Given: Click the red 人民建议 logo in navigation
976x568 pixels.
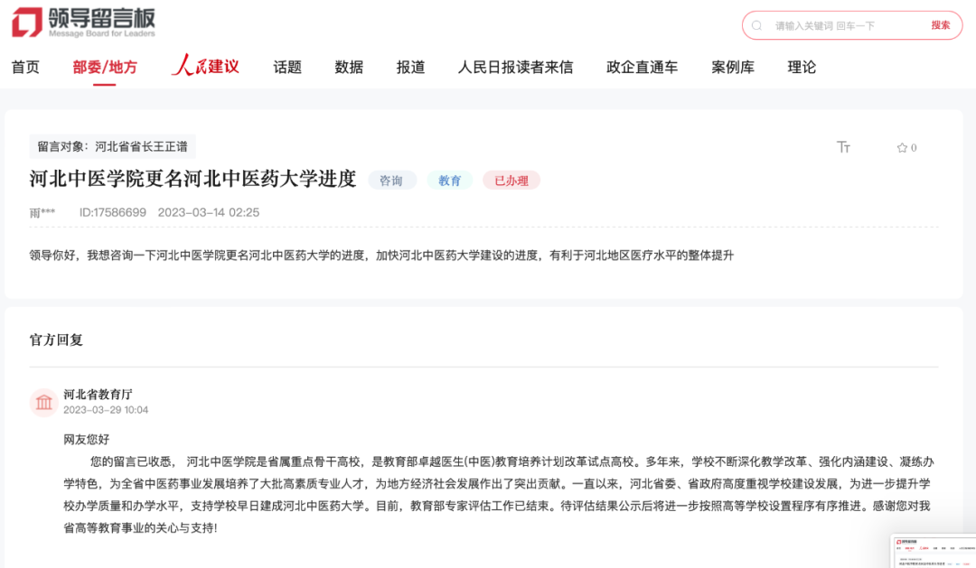Looking at the screenshot, I should (x=205, y=67).
